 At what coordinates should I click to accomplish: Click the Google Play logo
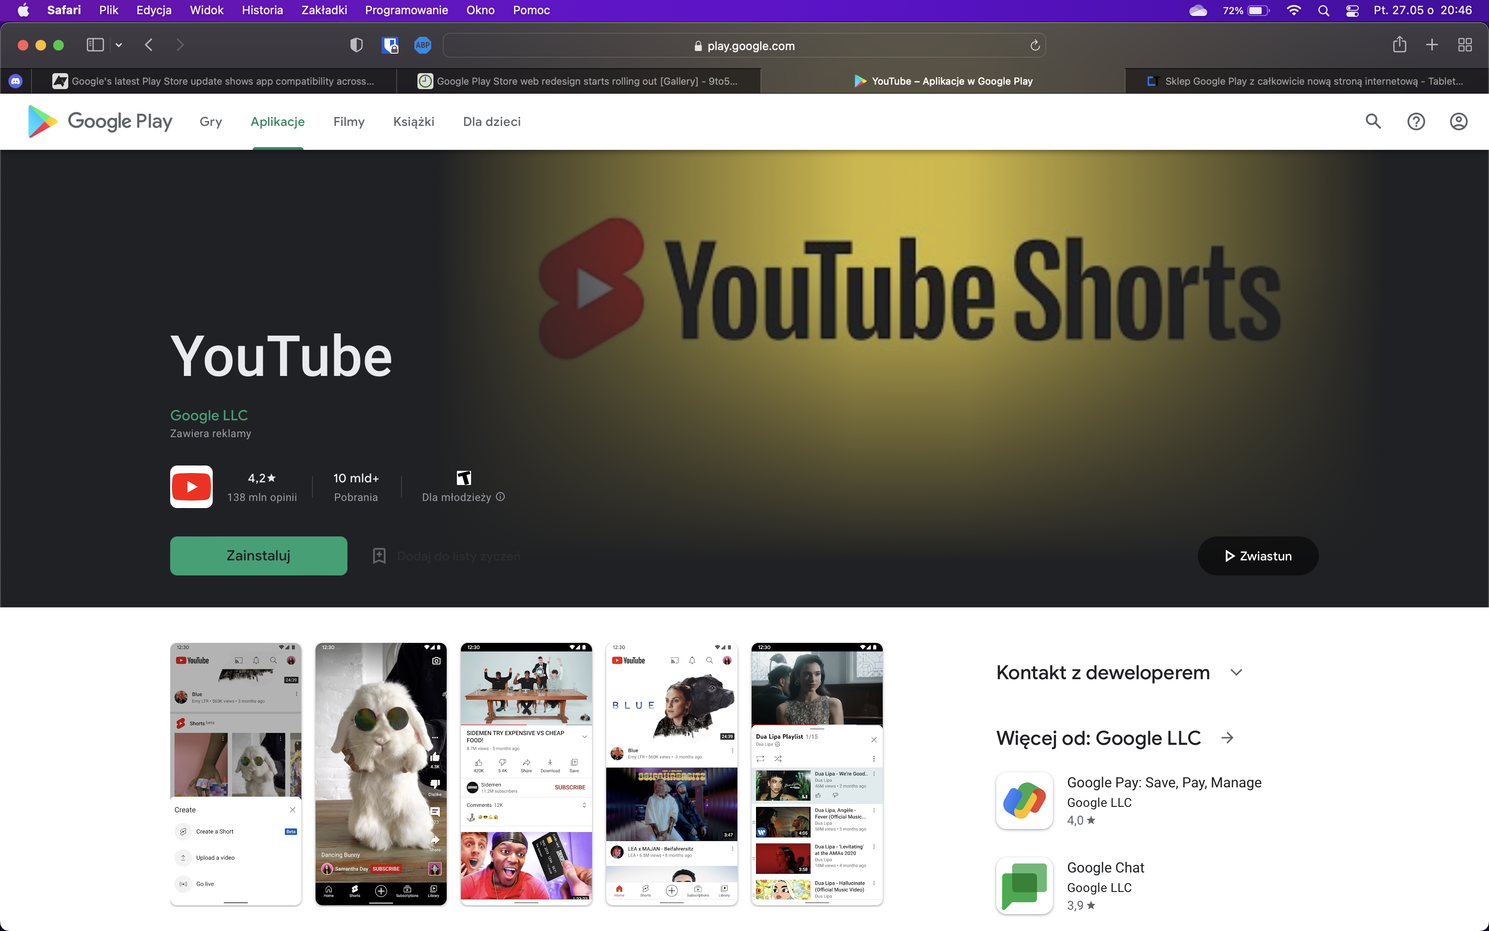pyautogui.click(x=100, y=121)
